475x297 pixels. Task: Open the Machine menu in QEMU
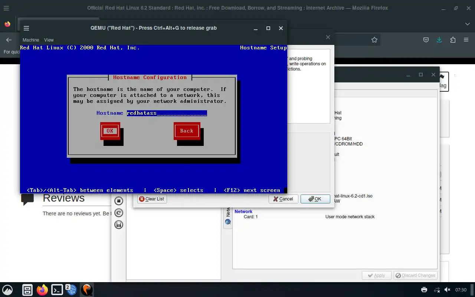click(31, 40)
